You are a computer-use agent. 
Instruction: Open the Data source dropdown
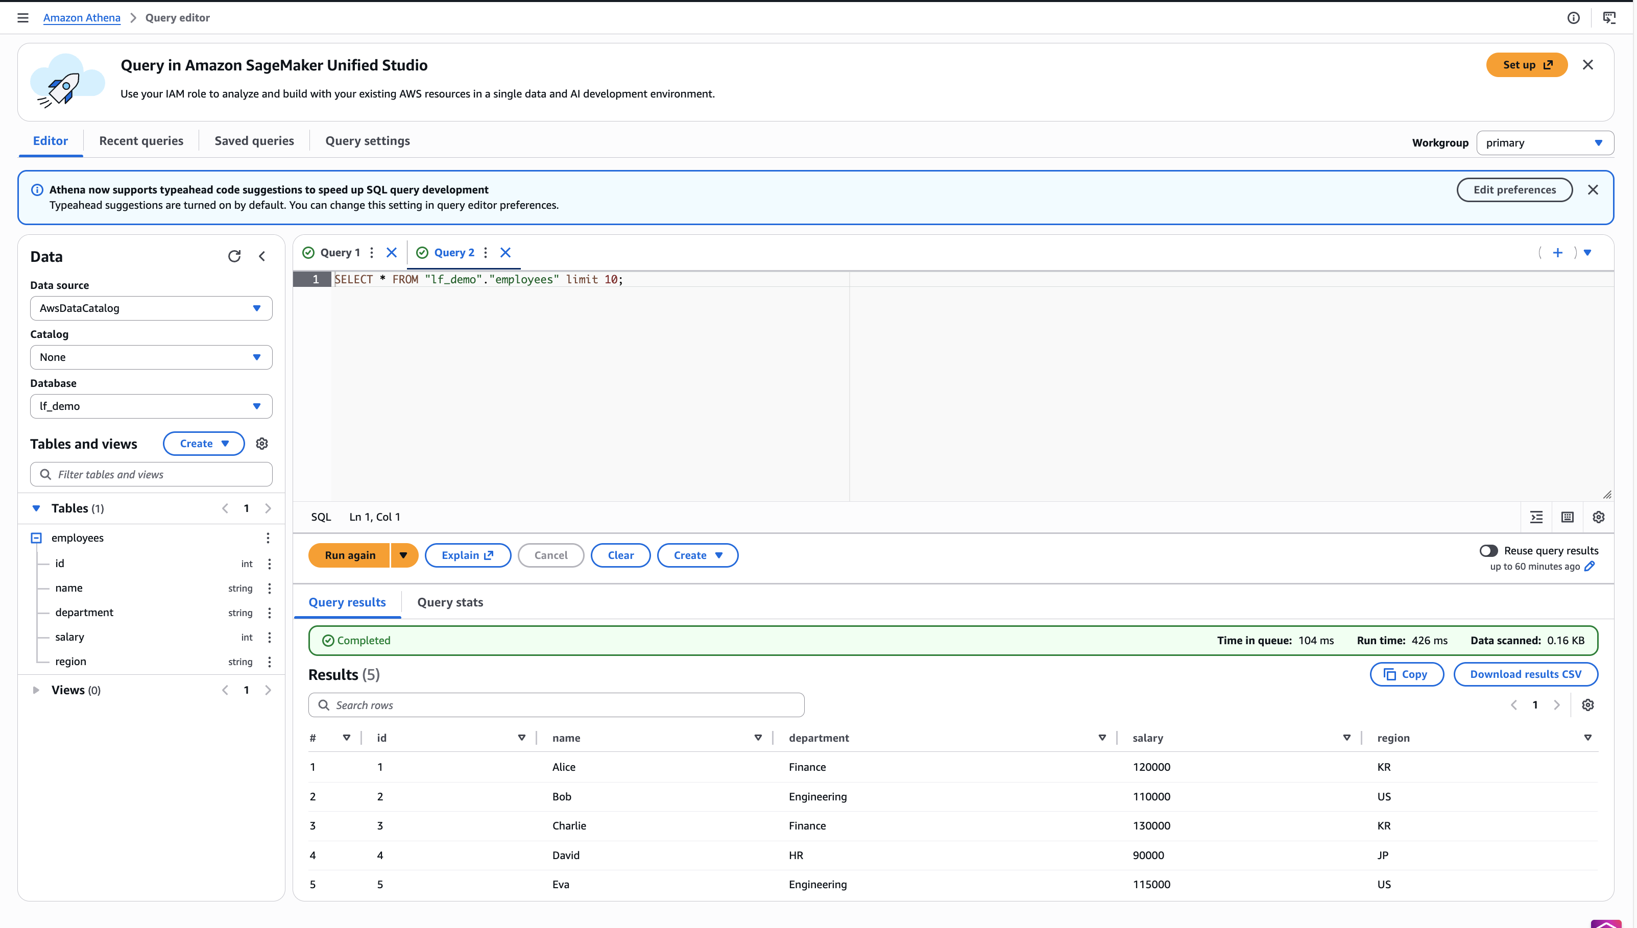pos(151,308)
